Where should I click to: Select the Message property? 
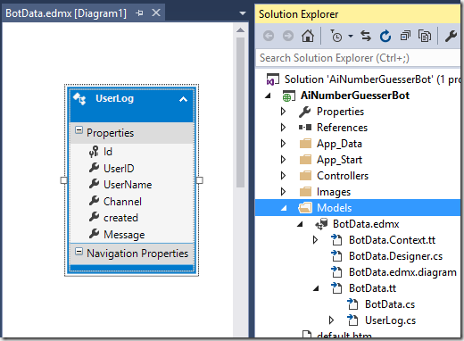pyautogui.click(x=124, y=235)
